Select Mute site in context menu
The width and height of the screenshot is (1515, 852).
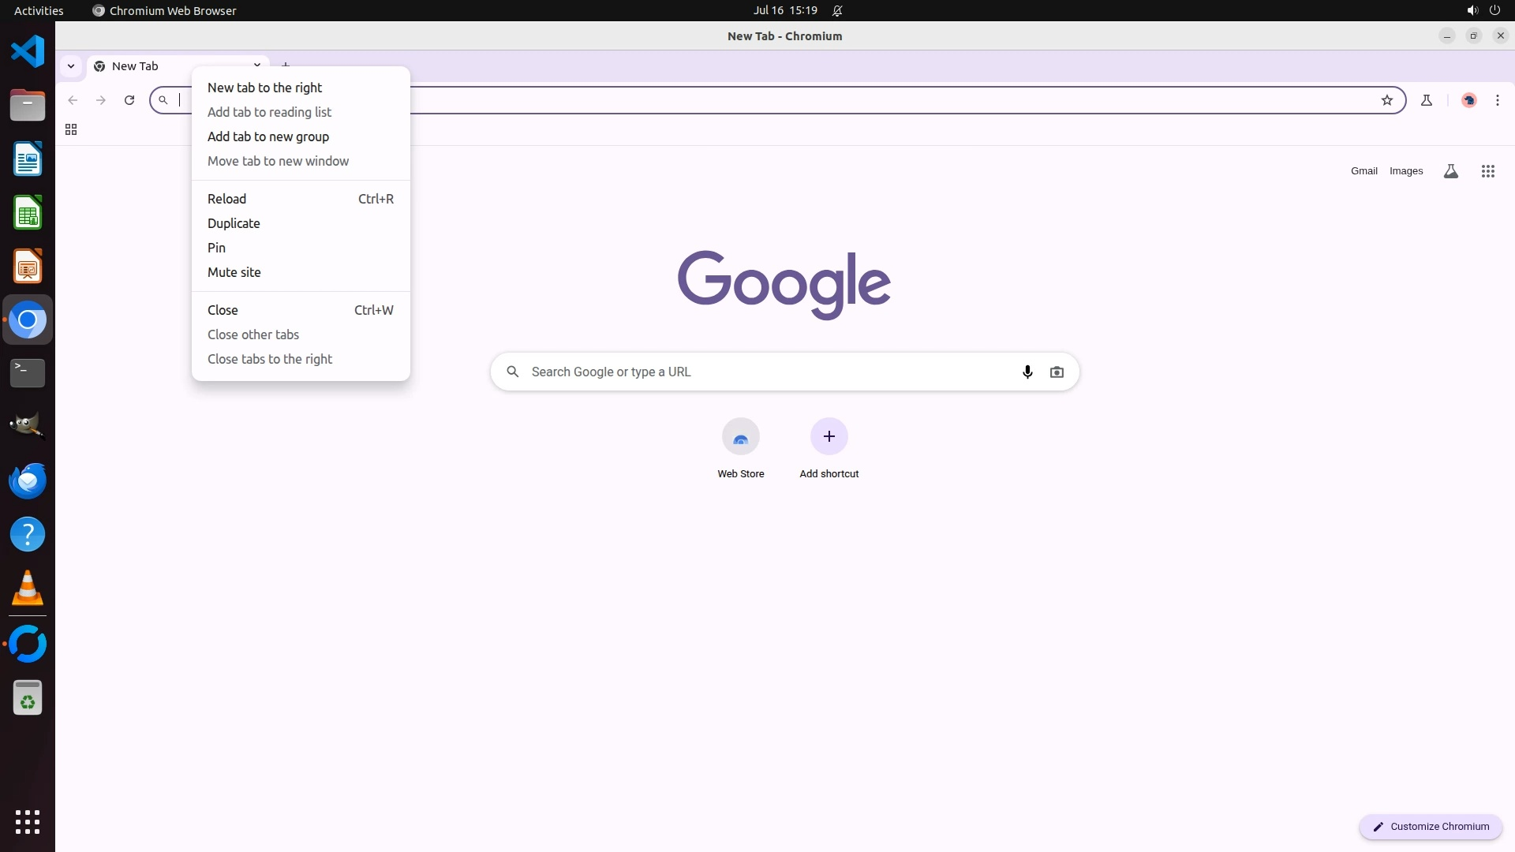(x=234, y=272)
